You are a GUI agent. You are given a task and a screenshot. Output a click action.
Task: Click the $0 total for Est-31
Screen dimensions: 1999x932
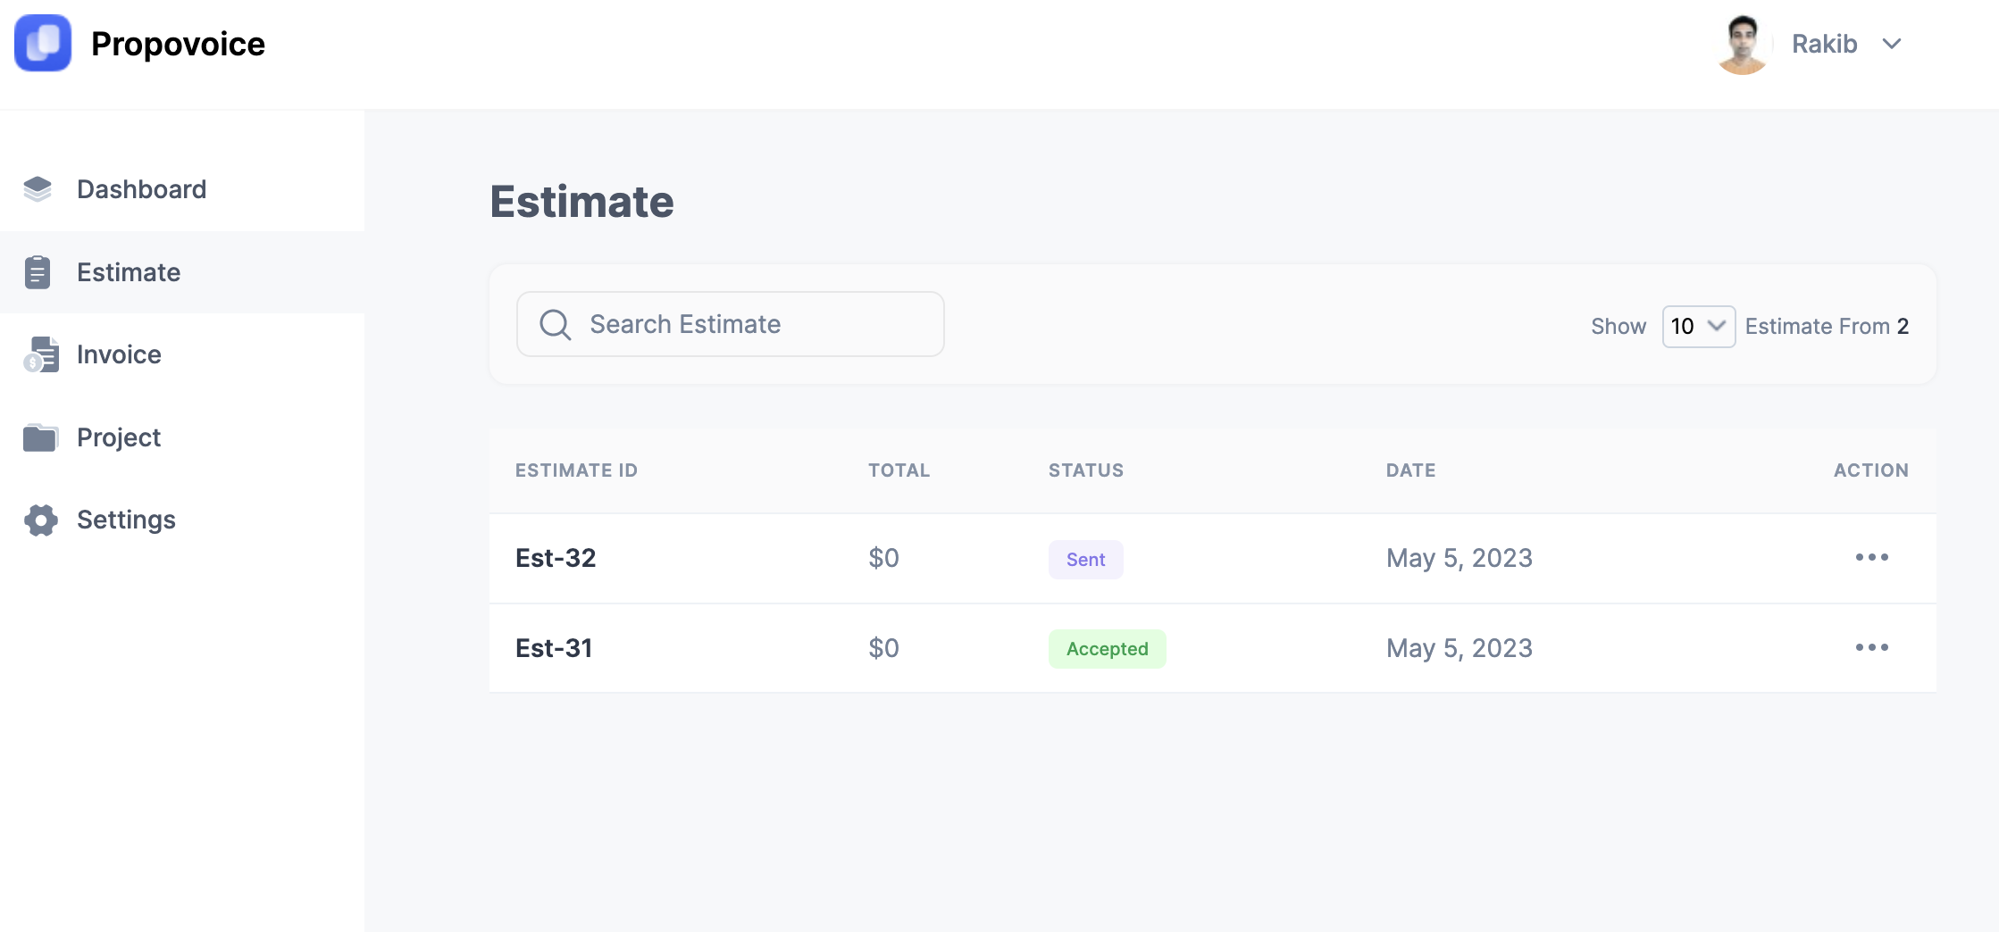[x=883, y=648]
